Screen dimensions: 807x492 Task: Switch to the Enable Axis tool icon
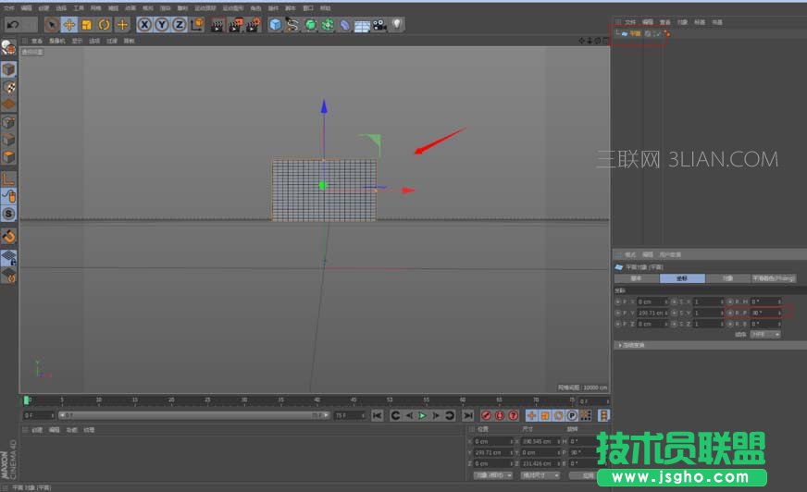8,178
